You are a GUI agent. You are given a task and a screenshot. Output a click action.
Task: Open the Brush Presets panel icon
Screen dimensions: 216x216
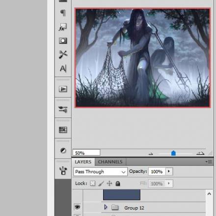click(x=63, y=109)
